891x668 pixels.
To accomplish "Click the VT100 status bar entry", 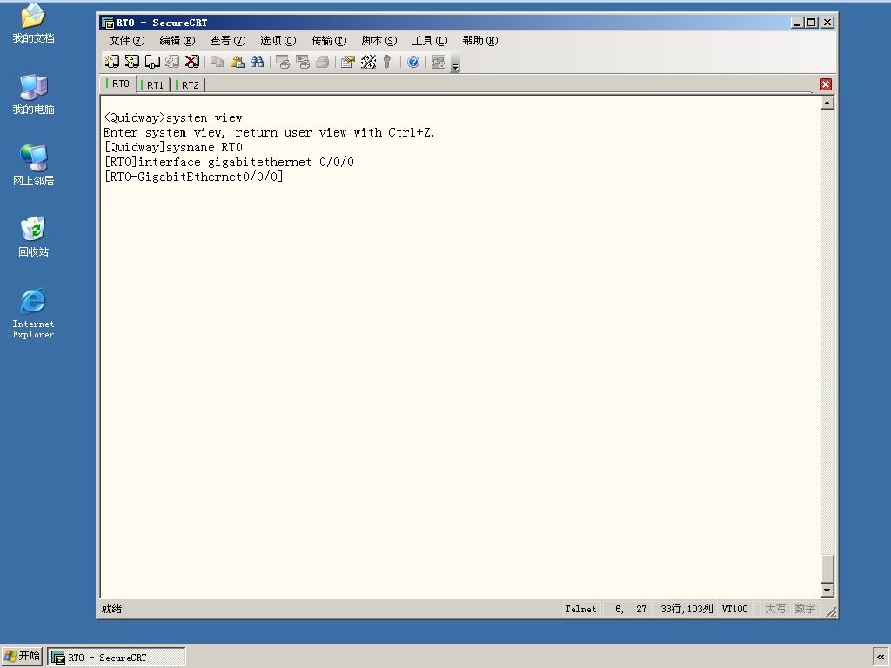I will (734, 609).
